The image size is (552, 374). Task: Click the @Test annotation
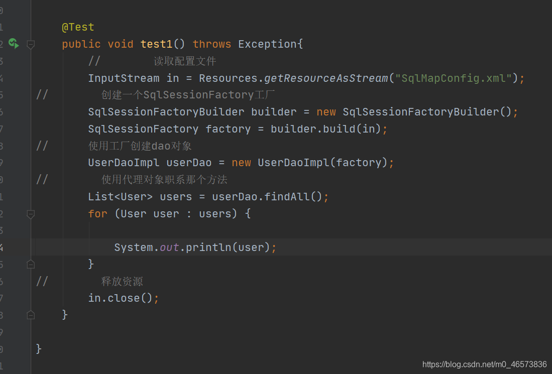pyautogui.click(x=78, y=27)
